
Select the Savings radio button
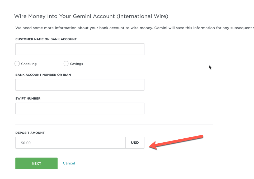click(66, 64)
